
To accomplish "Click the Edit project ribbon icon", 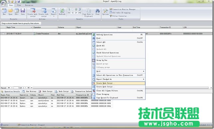I will 17,12.
